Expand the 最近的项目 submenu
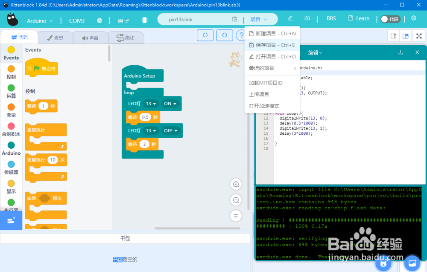 [x=272, y=68]
